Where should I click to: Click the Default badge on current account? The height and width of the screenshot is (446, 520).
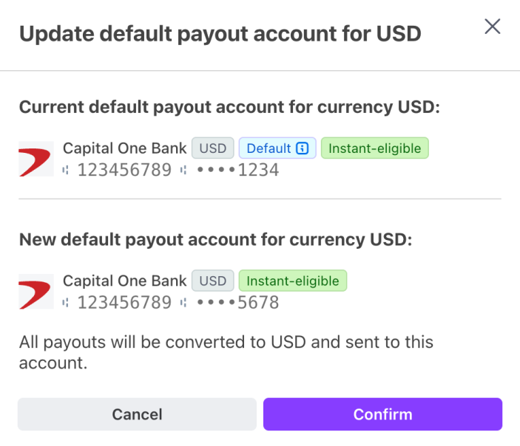(x=277, y=148)
